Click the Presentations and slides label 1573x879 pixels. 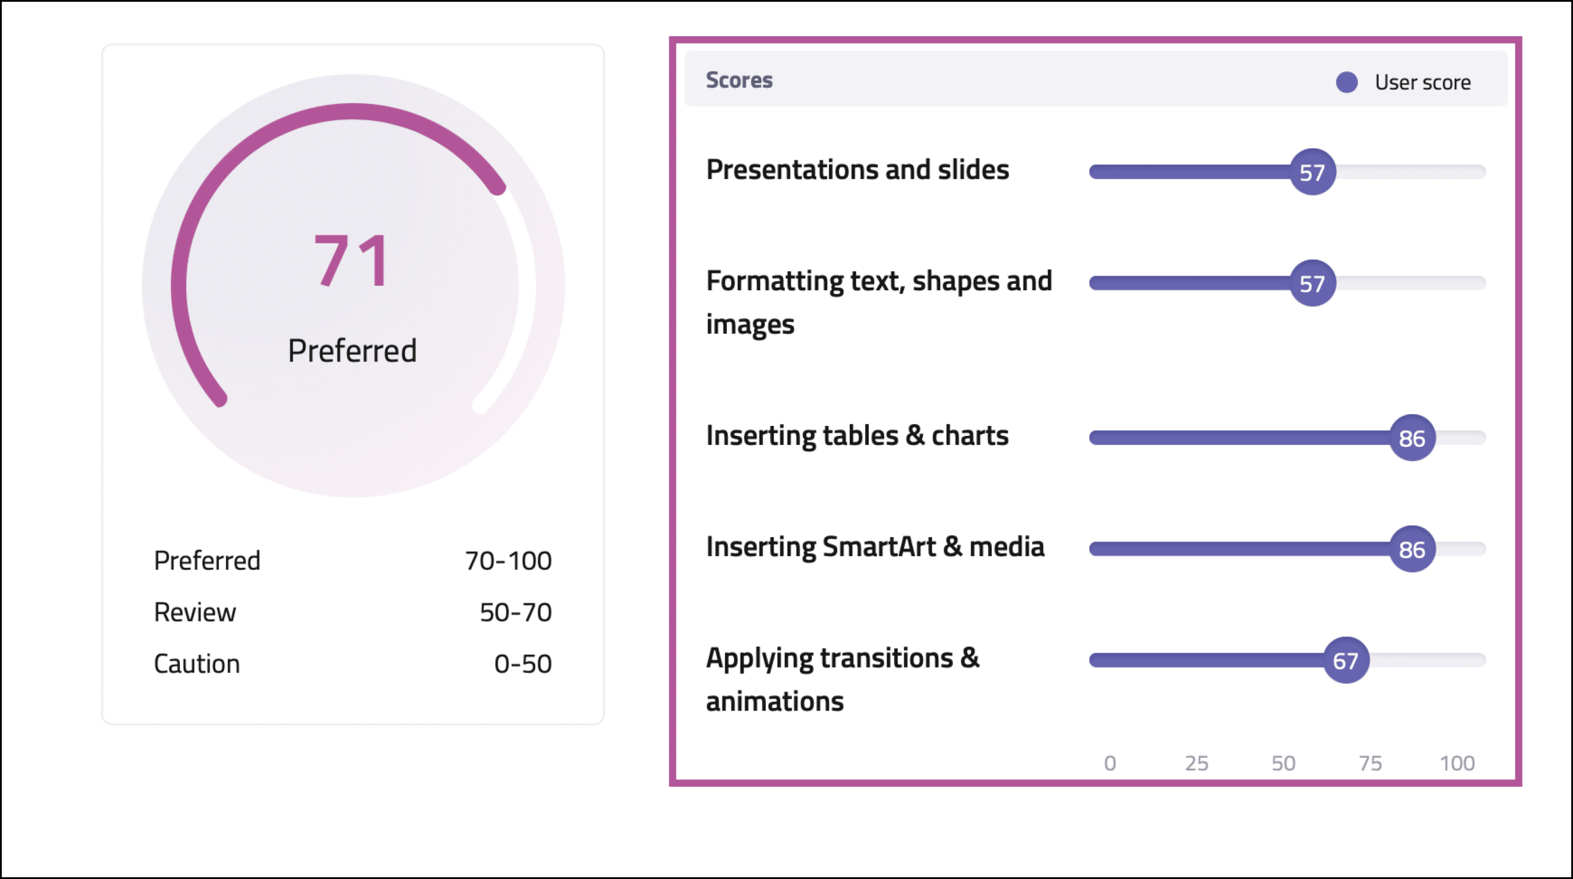coord(858,170)
